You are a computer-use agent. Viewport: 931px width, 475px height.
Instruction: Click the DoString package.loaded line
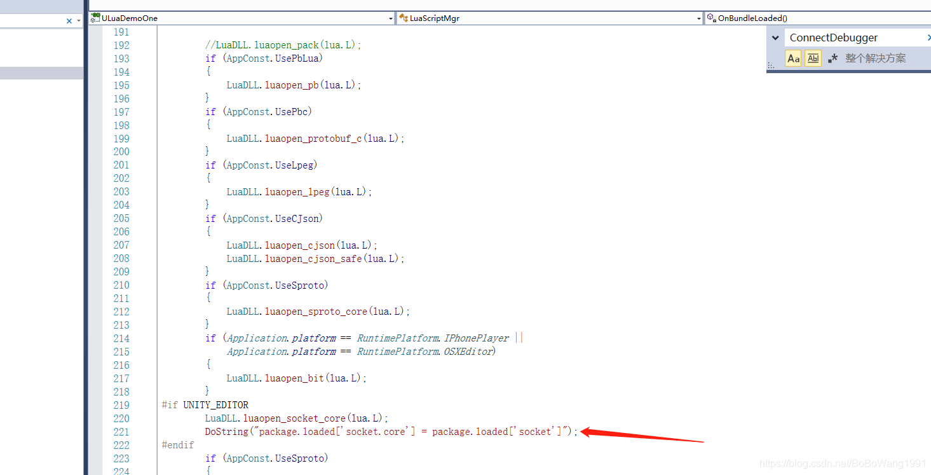pos(391,432)
